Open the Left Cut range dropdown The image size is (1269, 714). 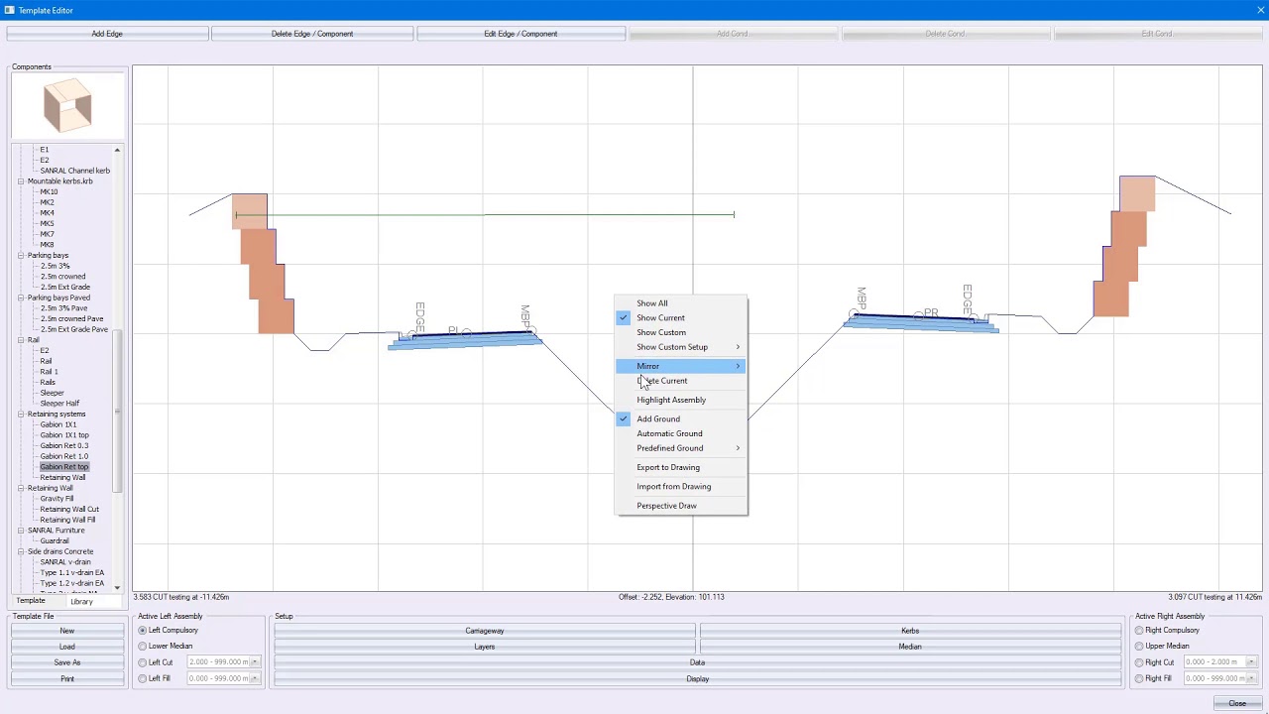[x=255, y=662]
